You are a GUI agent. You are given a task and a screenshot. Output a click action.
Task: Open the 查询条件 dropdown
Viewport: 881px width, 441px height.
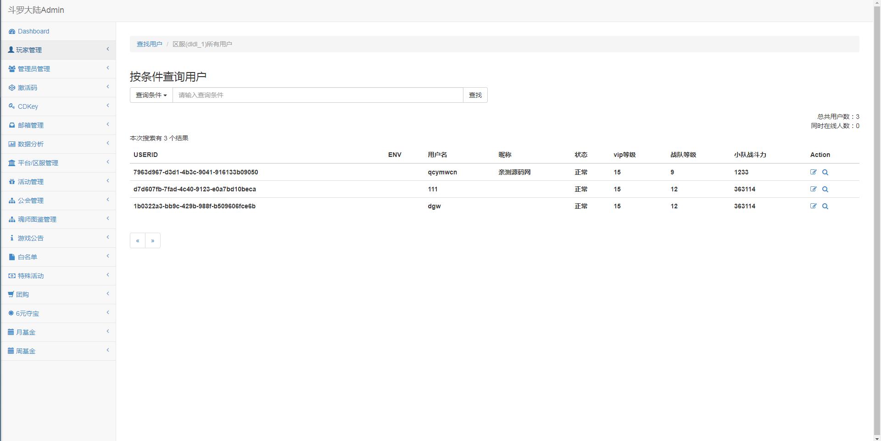[x=151, y=95]
